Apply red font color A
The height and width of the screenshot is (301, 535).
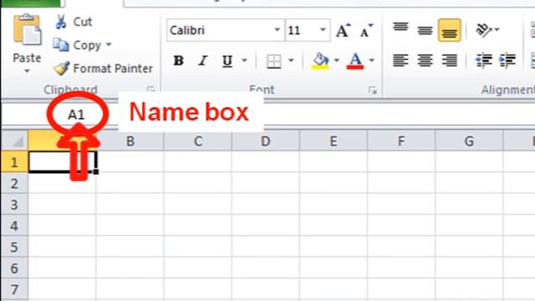355,61
